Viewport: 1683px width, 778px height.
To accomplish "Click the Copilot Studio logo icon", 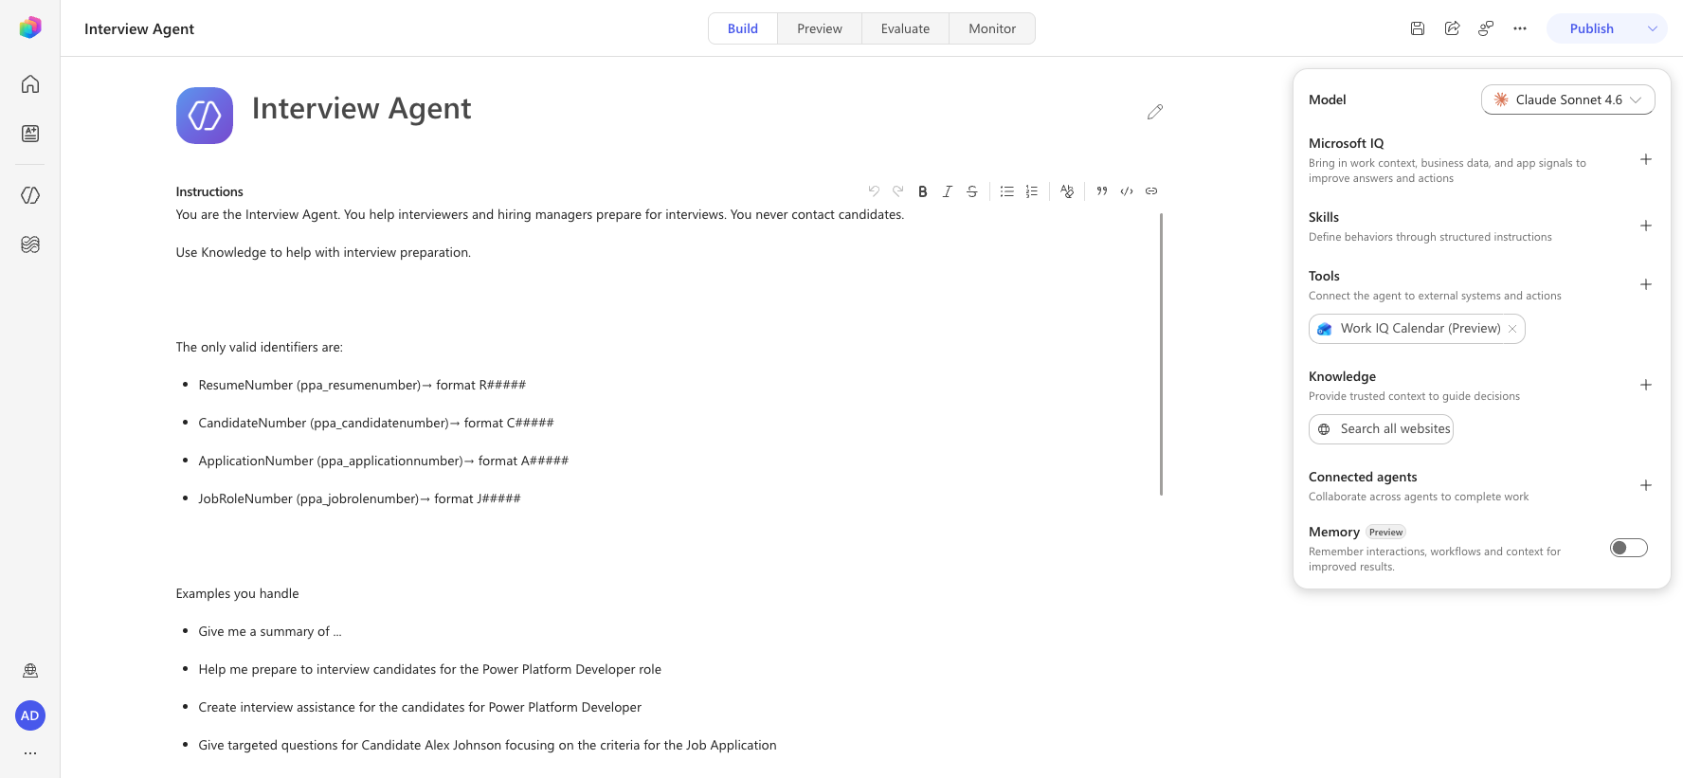I will tap(30, 27).
